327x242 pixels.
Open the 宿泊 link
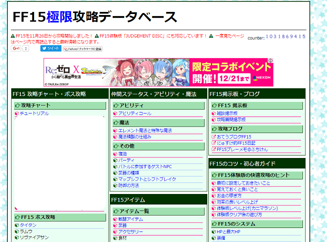(122, 154)
